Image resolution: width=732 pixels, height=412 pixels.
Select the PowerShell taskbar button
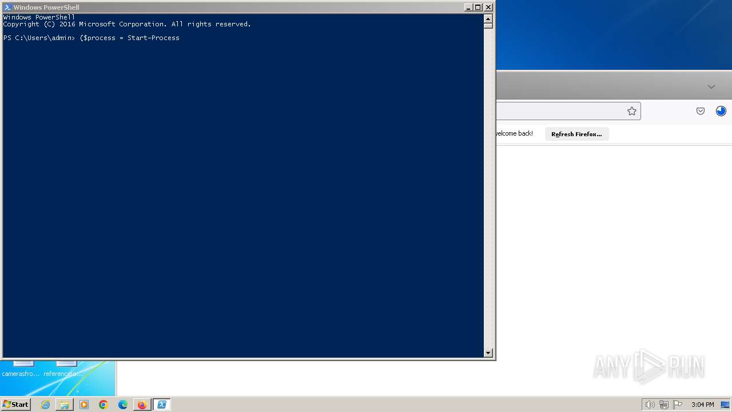point(162,405)
